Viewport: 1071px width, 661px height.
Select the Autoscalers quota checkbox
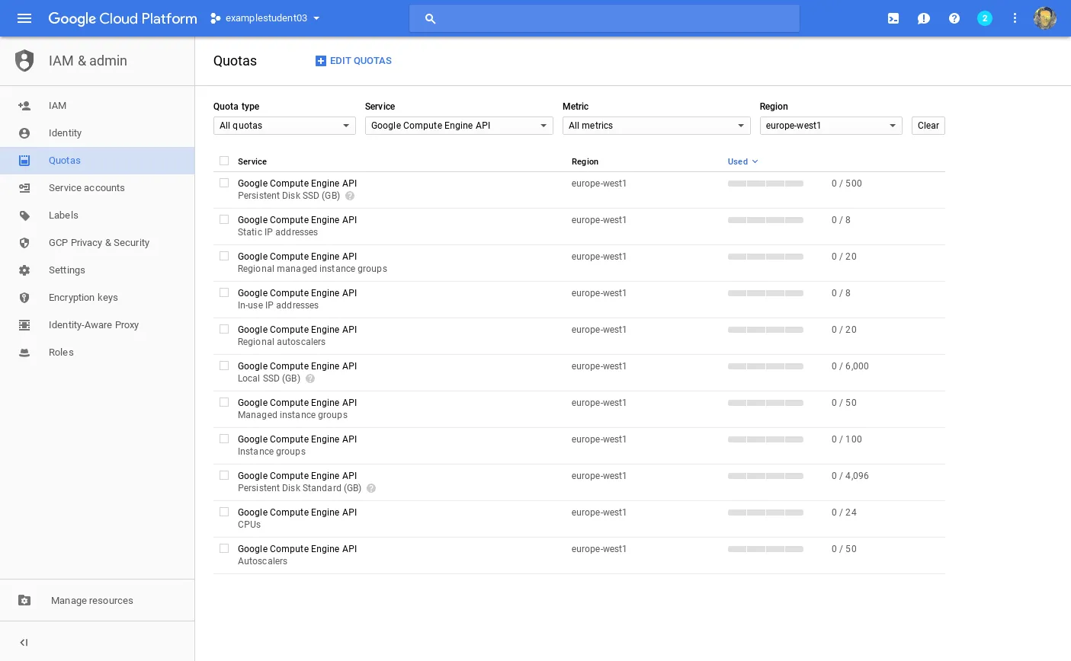224,548
